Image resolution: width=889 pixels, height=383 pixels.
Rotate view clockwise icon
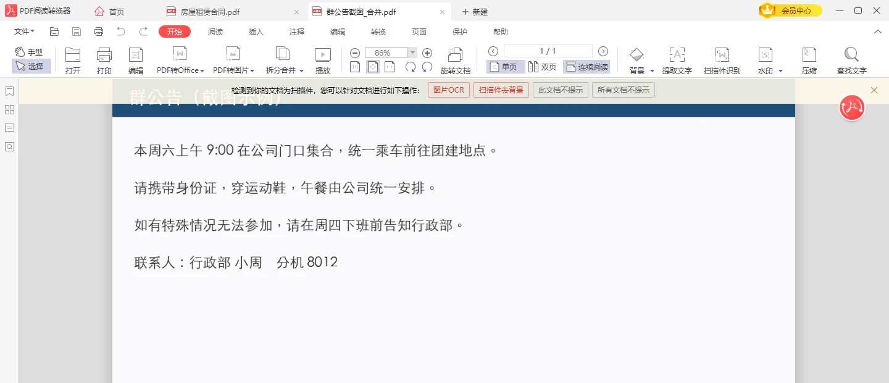click(x=410, y=67)
